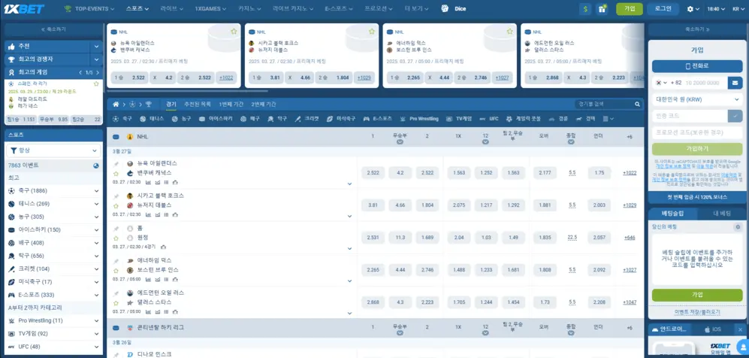
Task: Select 크리켓 in the sports icon bar
Action: [307, 119]
